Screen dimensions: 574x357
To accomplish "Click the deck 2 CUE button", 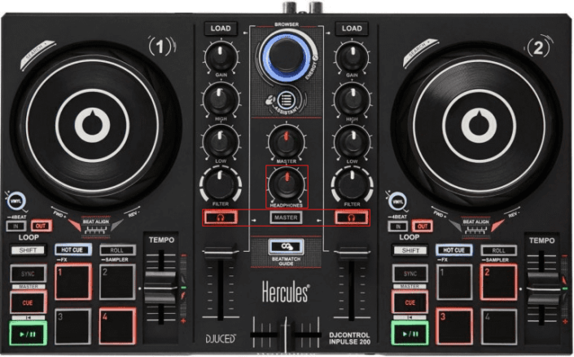I will pos(410,302).
